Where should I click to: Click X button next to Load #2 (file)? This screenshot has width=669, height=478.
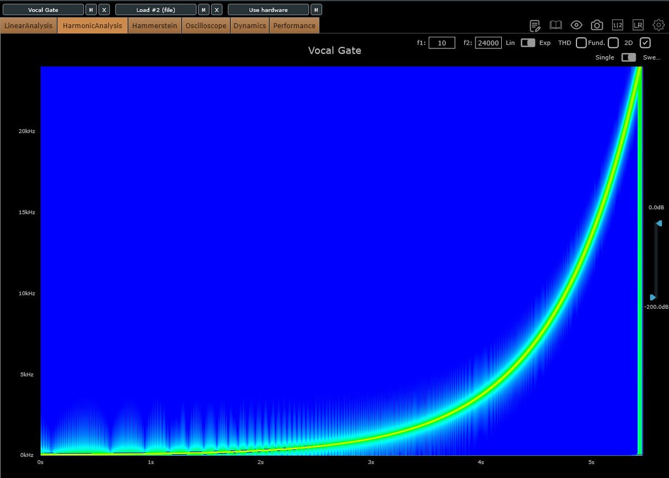(x=217, y=10)
